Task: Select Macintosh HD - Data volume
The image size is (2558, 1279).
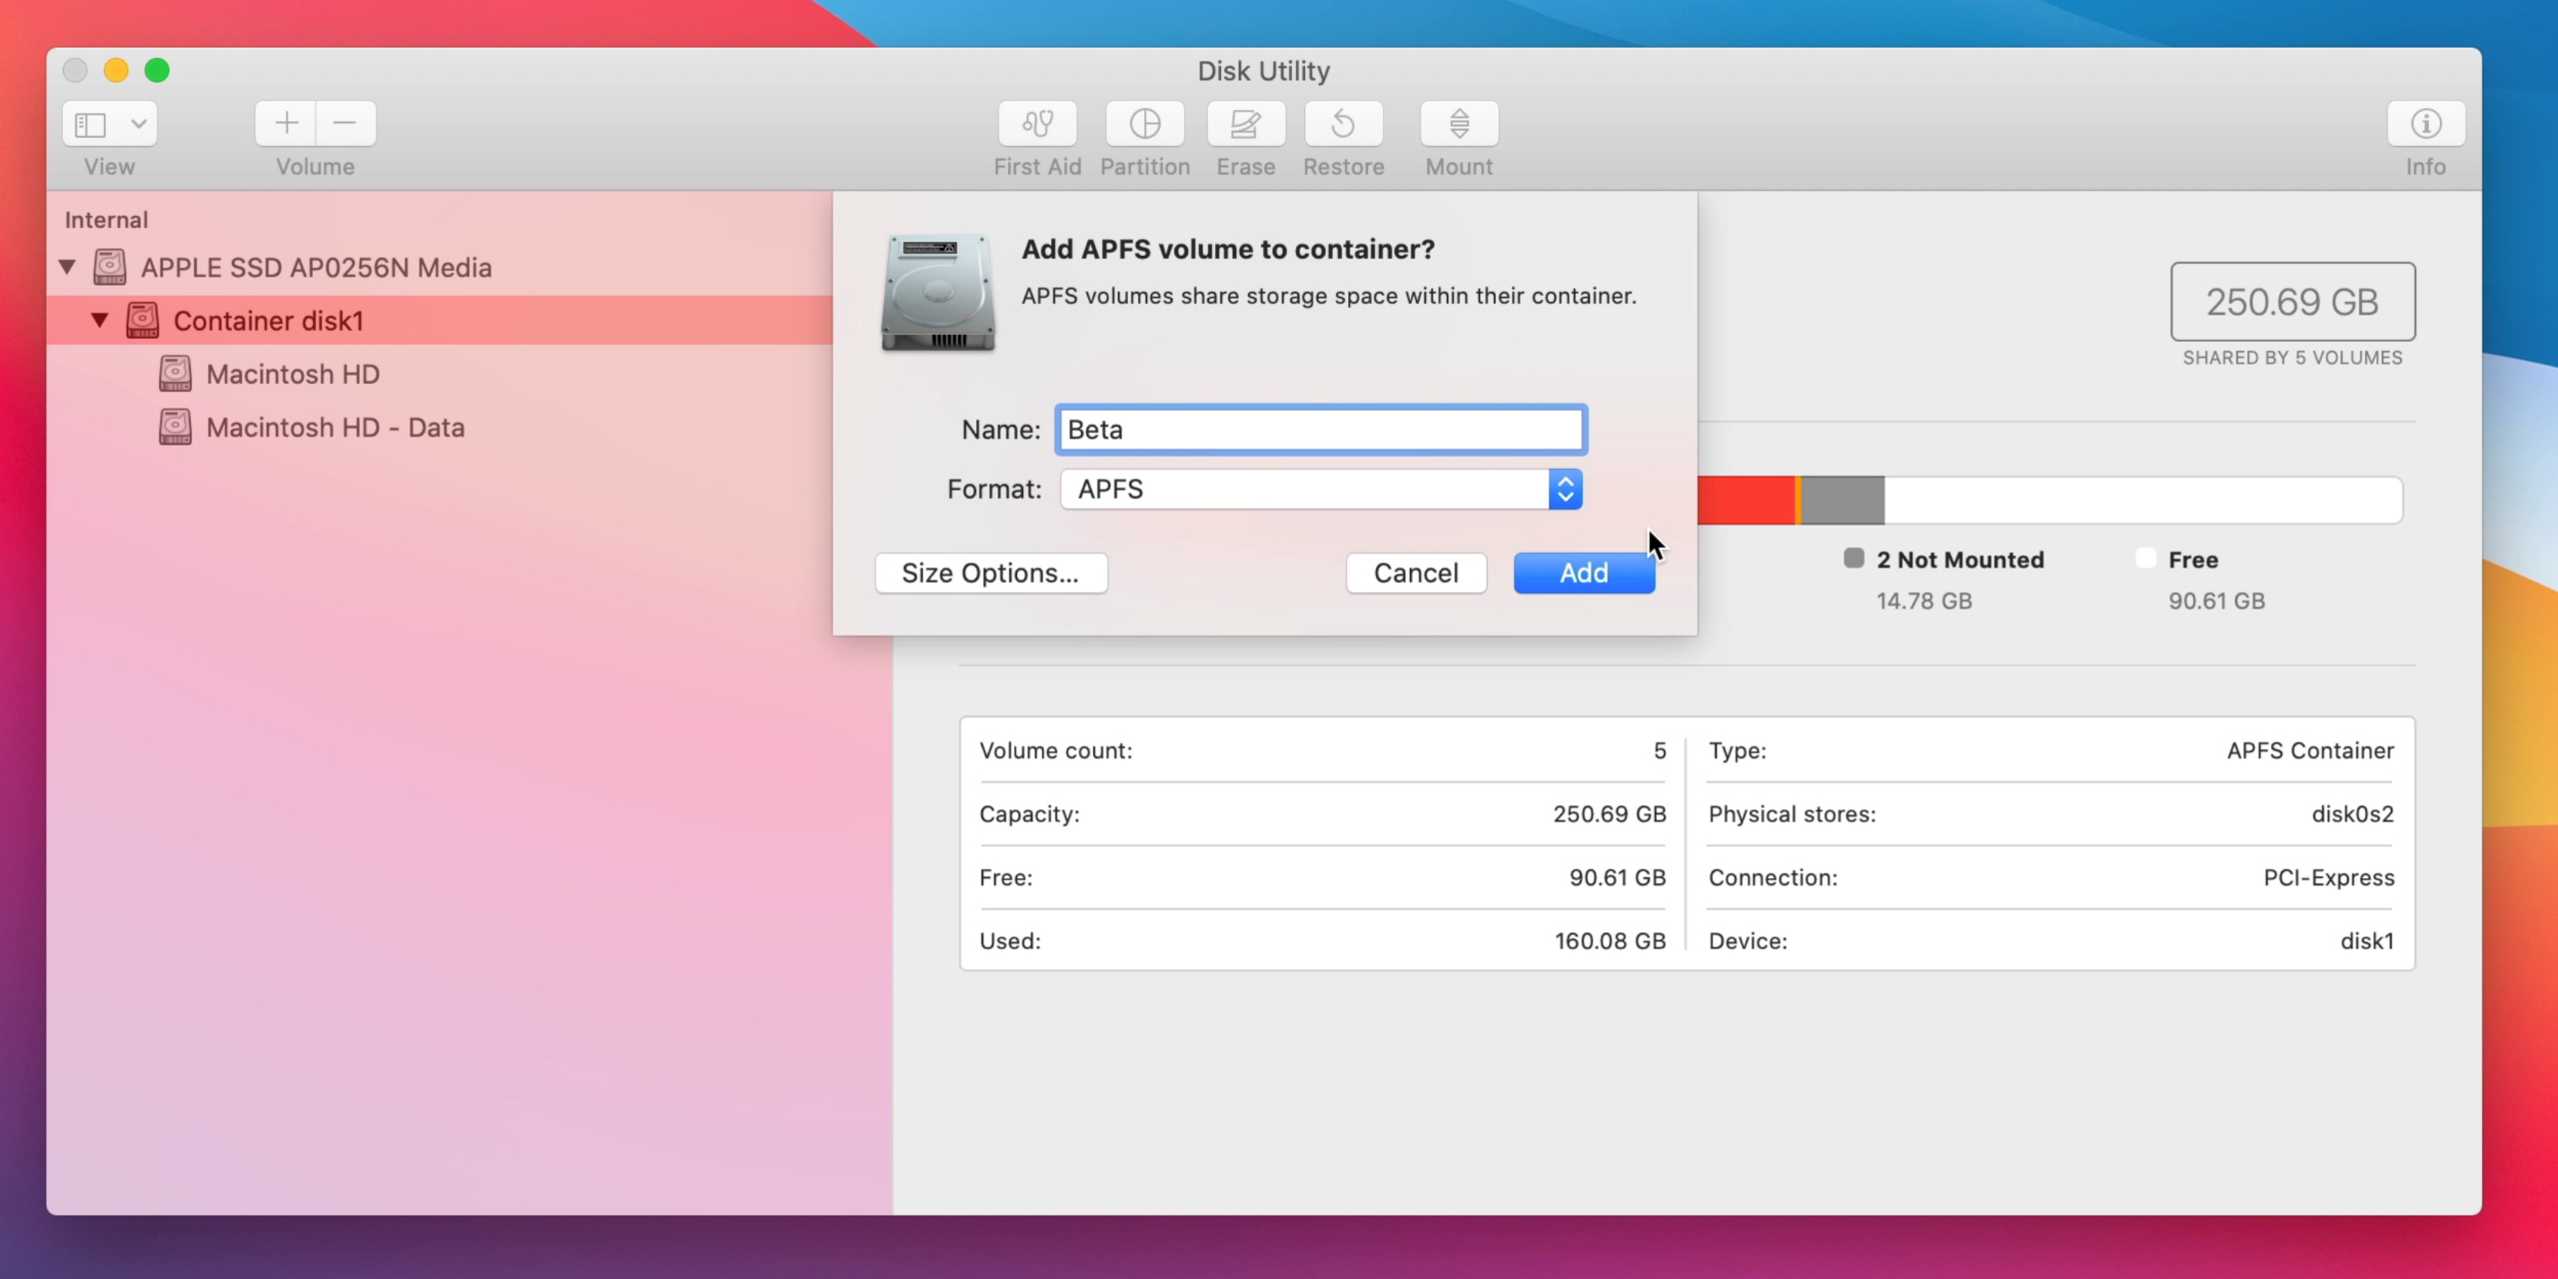Action: coord(335,428)
